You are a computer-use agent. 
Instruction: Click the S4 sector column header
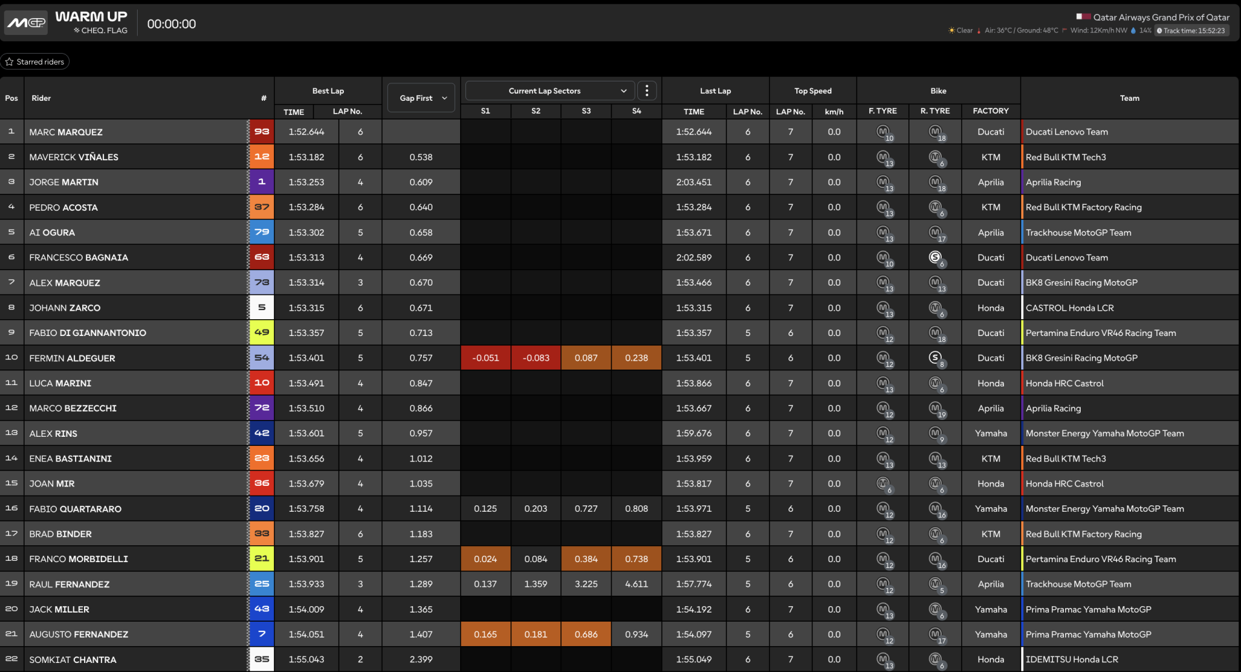point(637,111)
